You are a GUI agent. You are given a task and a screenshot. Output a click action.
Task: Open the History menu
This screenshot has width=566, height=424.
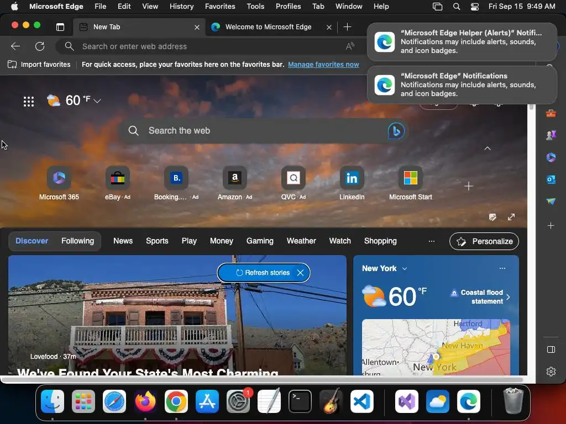[x=181, y=6]
